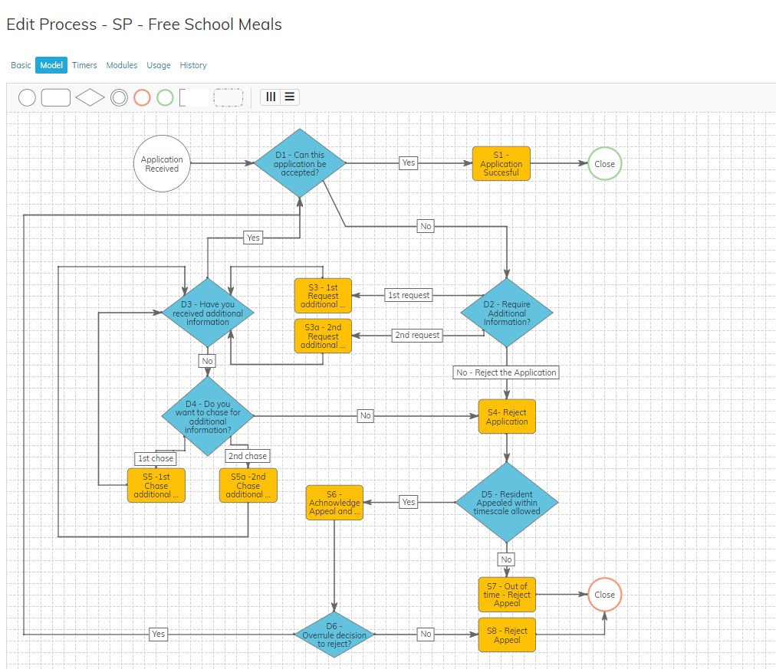Image resolution: width=776 pixels, height=669 pixels.
Task: Select the plain circle start shape tool
Action: [27, 97]
